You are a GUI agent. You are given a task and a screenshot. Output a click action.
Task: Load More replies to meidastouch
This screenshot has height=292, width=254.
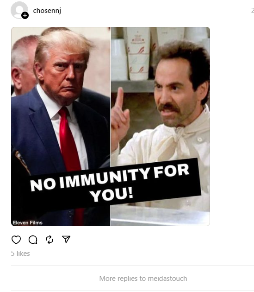click(143, 279)
